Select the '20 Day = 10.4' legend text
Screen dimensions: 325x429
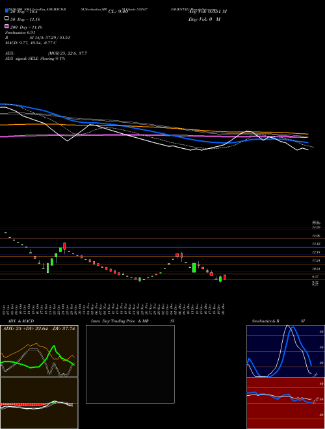click(x=23, y=12)
